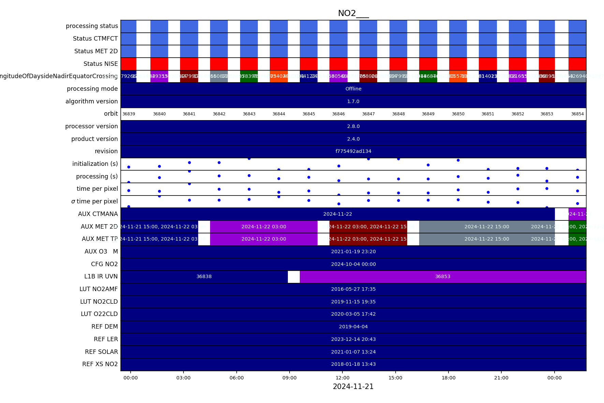Click the 'σ time per pixel' row label
Screen dimensions: 604x403
[x=94, y=201]
